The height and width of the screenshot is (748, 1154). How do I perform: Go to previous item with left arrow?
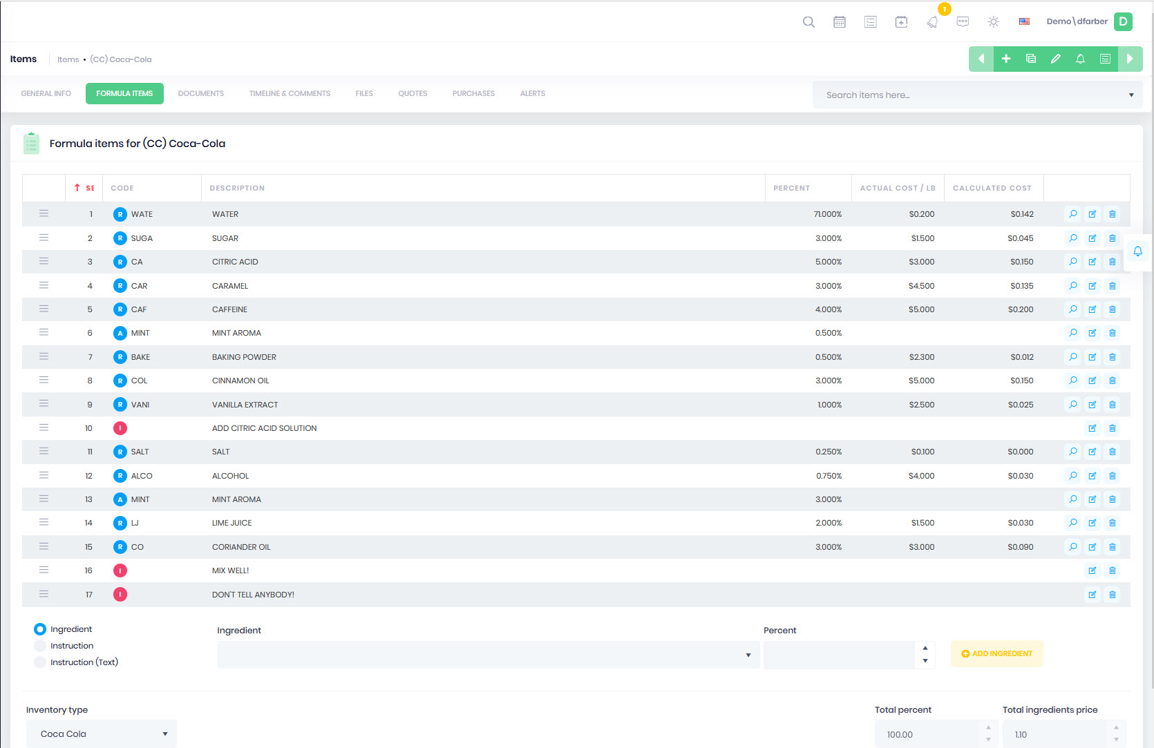point(981,59)
